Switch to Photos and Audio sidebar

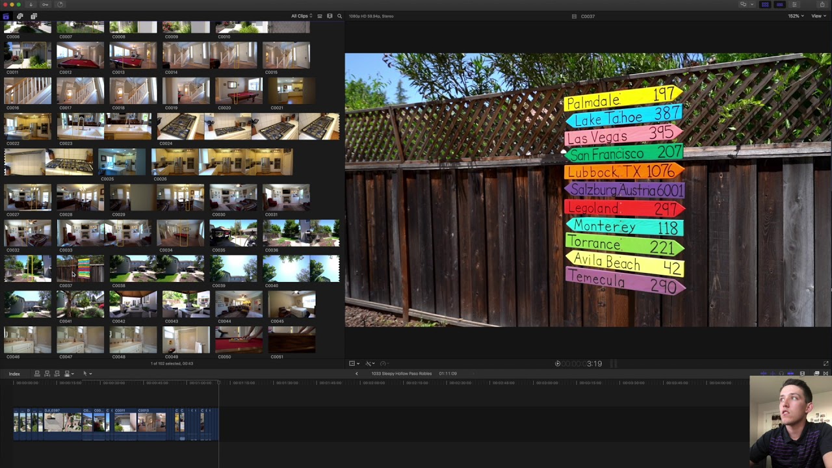[x=19, y=16]
